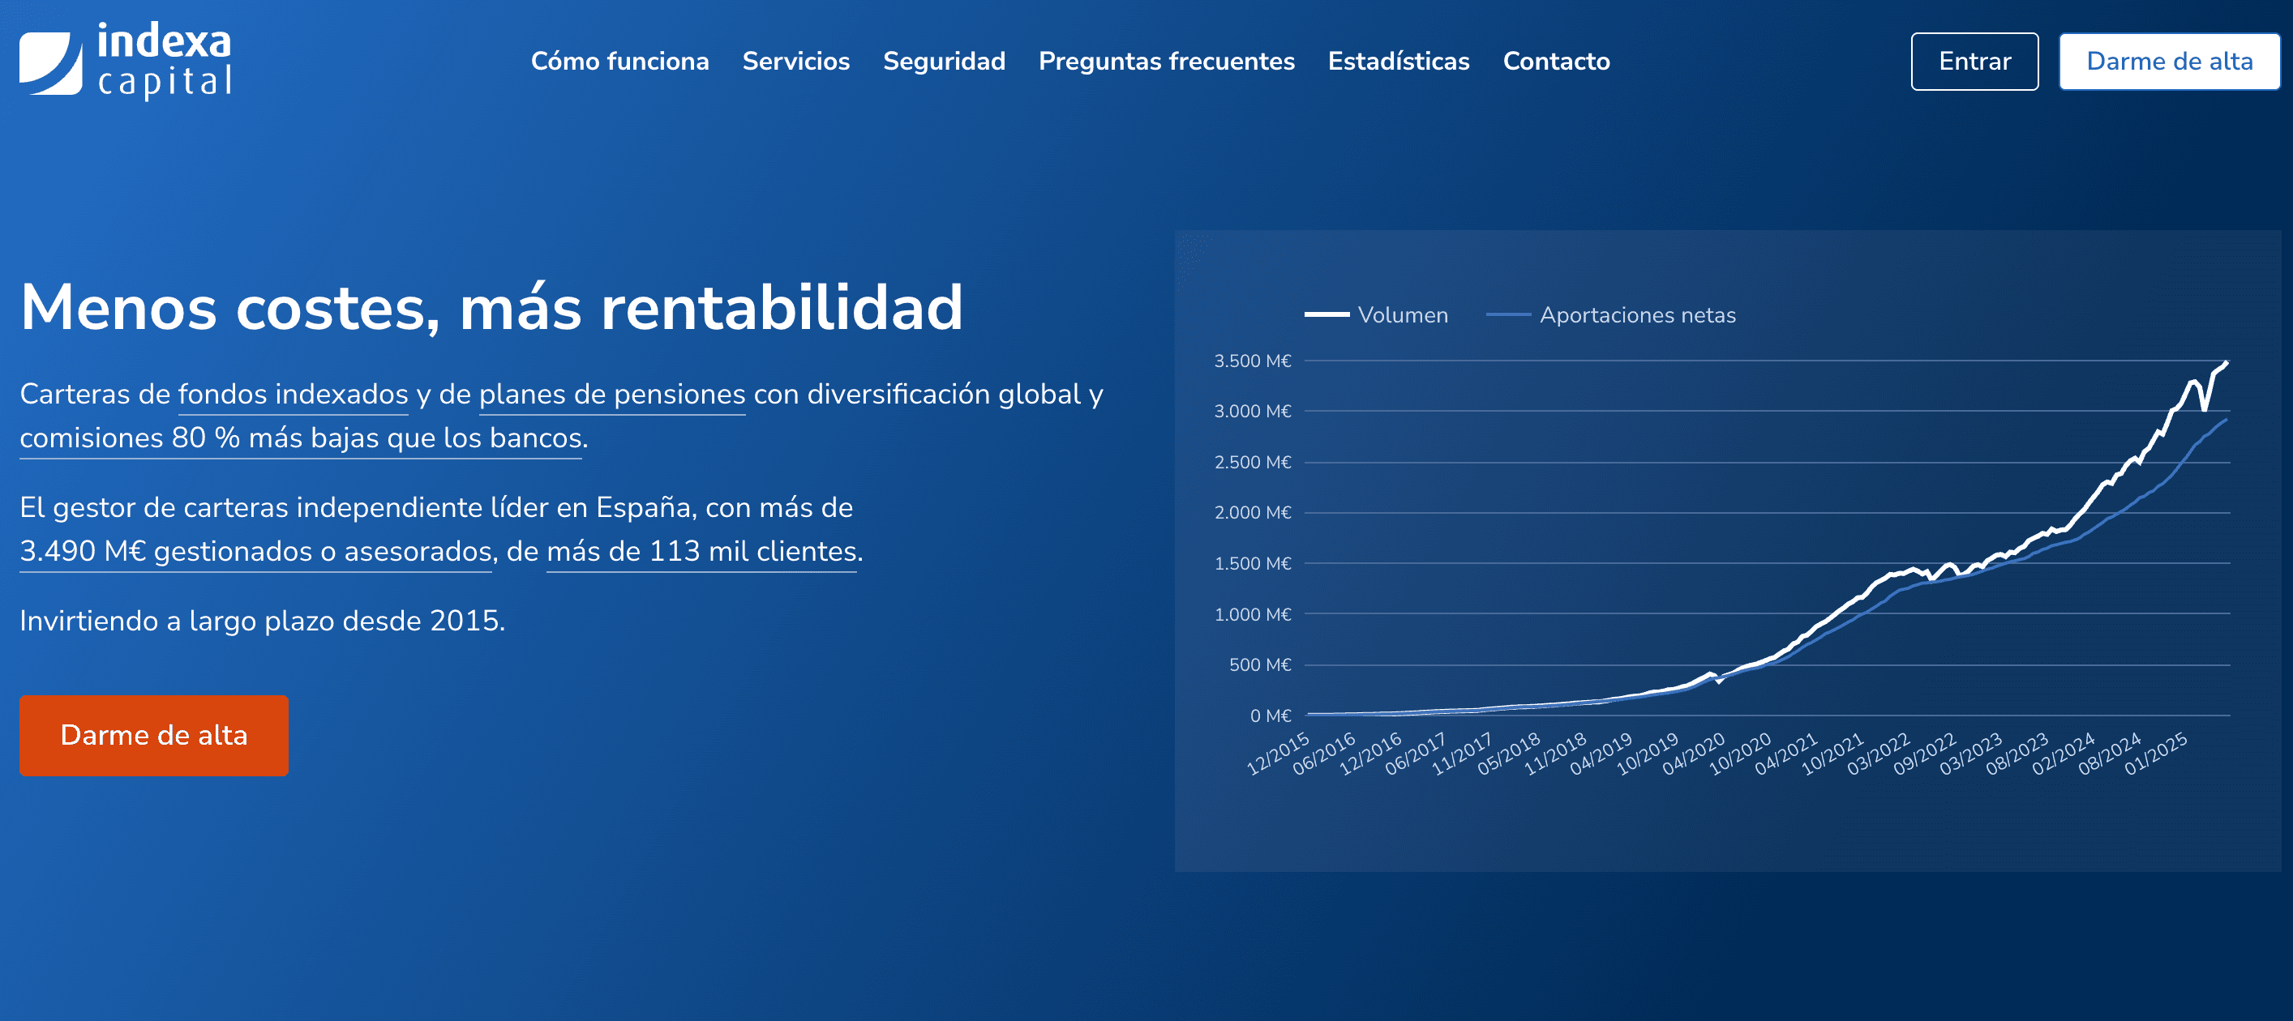This screenshot has height=1021, width=2293.
Task: Click the 12/2015 date label on chart
Action: [1278, 754]
